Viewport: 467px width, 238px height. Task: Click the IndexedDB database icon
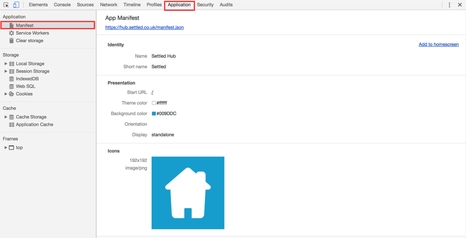pyautogui.click(x=11, y=79)
